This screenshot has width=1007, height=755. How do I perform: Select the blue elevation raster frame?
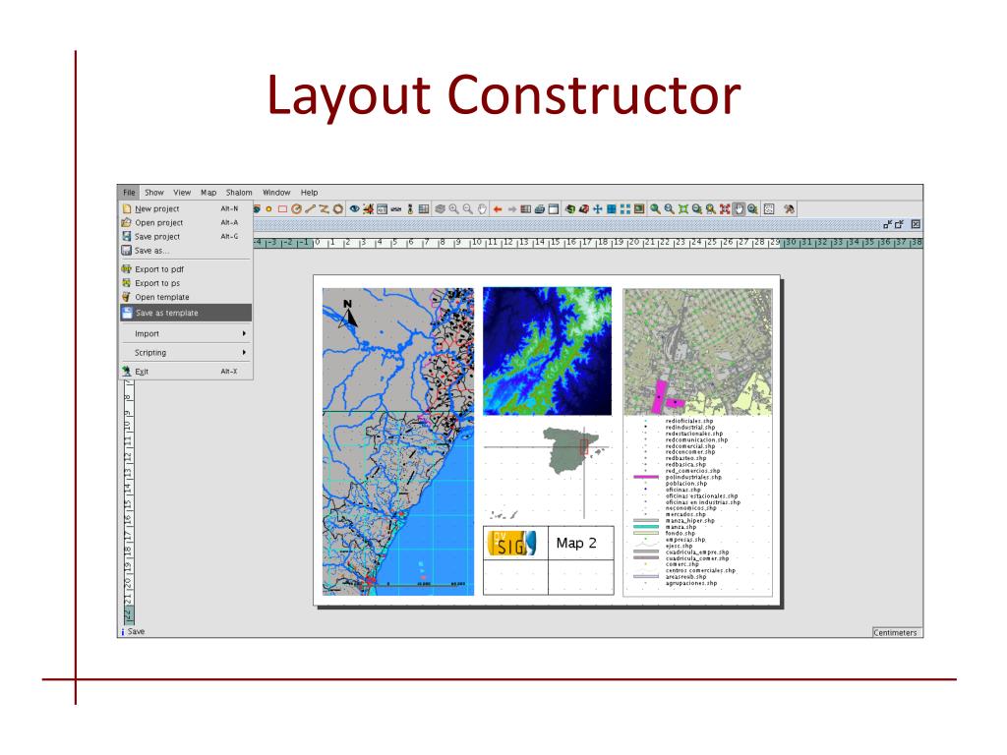547,351
